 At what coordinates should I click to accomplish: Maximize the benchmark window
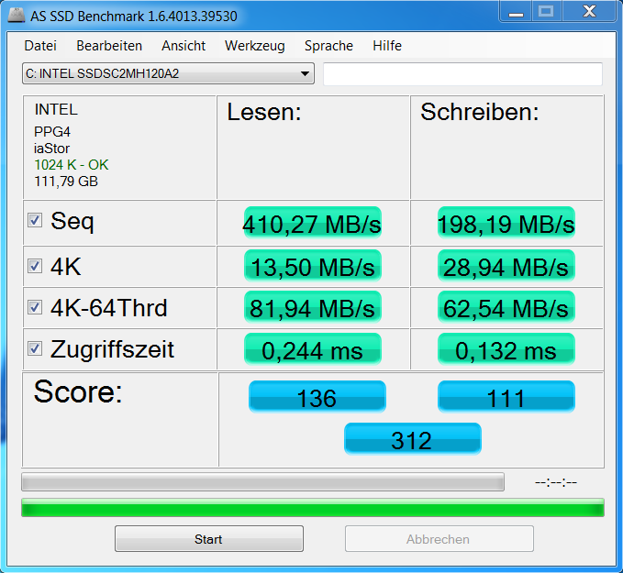tap(546, 11)
